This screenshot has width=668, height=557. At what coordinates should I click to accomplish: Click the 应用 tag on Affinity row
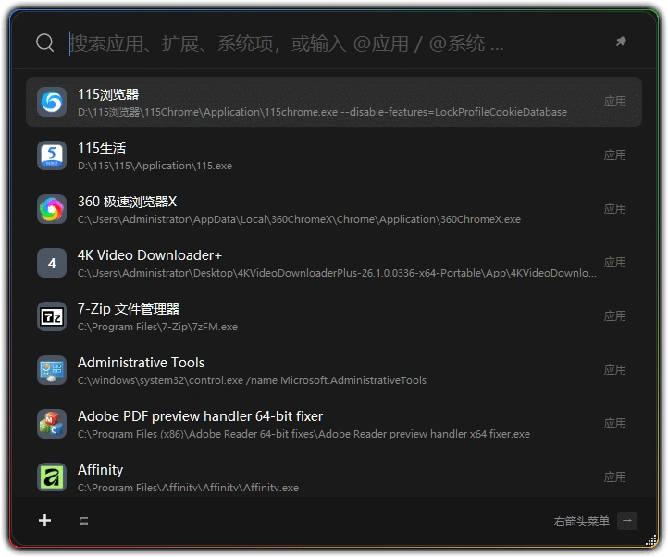pyautogui.click(x=614, y=477)
